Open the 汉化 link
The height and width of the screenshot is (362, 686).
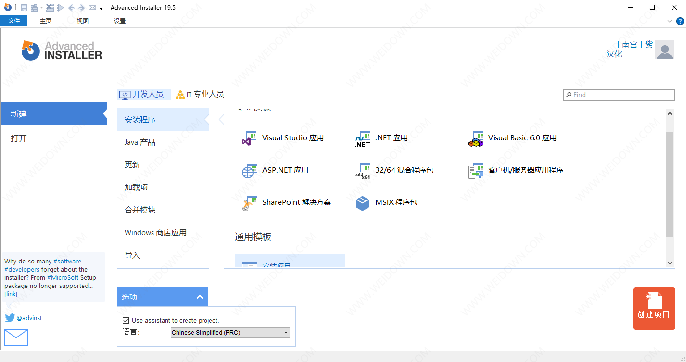[x=614, y=54]
